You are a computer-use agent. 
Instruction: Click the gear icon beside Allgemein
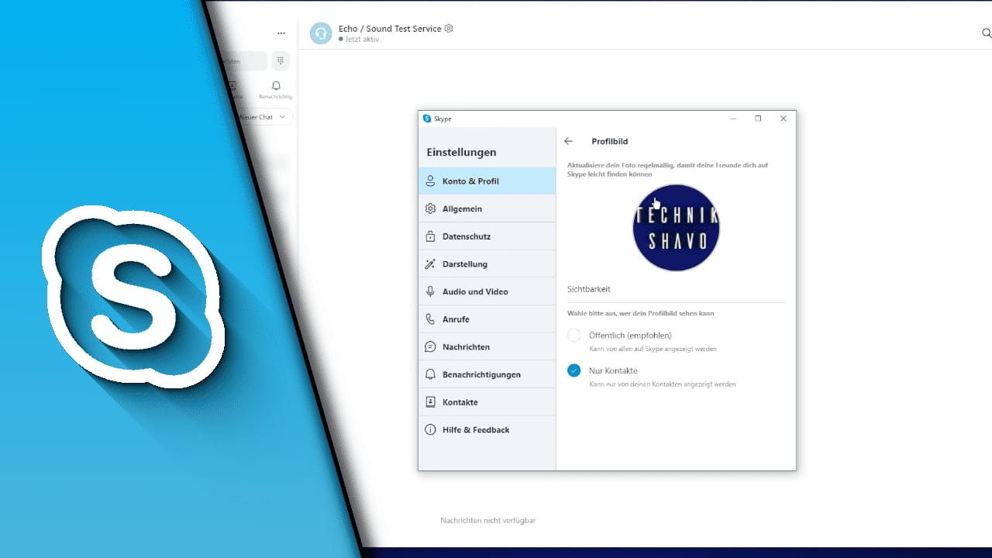pos(430,208)
